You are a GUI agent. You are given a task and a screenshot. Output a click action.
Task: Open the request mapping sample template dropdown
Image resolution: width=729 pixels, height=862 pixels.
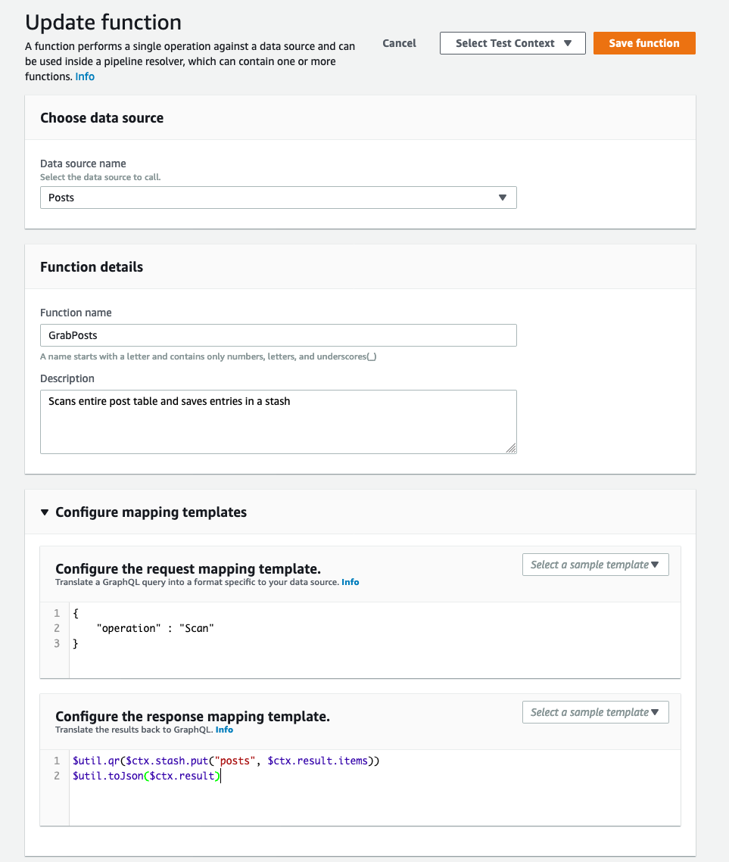(x=595, y=565)
